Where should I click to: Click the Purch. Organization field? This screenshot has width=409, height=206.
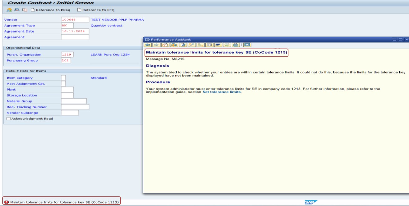click(x=67, y=54)
